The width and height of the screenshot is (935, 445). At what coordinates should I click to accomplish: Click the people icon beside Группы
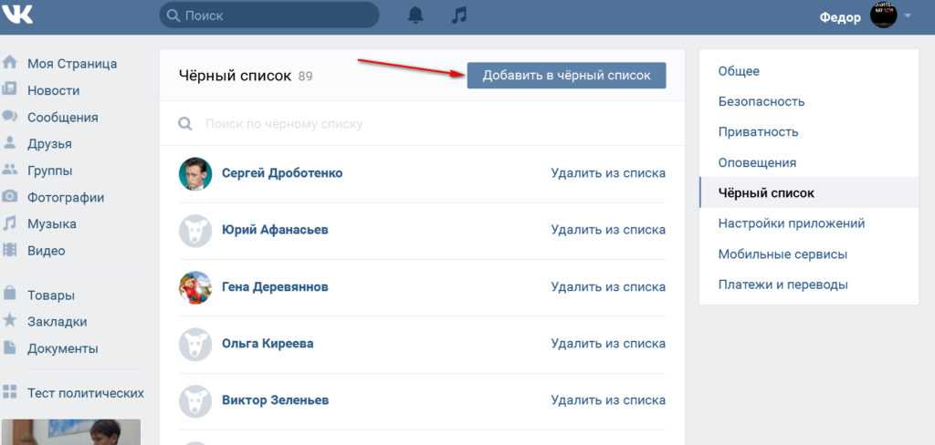(x=9, y=170)
